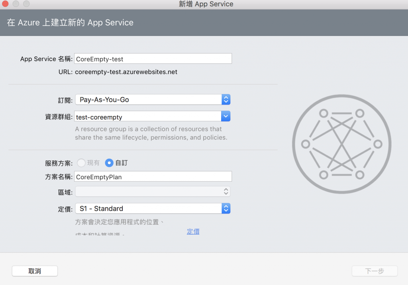This screenshot has width=408, height=285.
Task: Open the Pay-As-You-Go subscription dropdown
Action: [153, 100]
